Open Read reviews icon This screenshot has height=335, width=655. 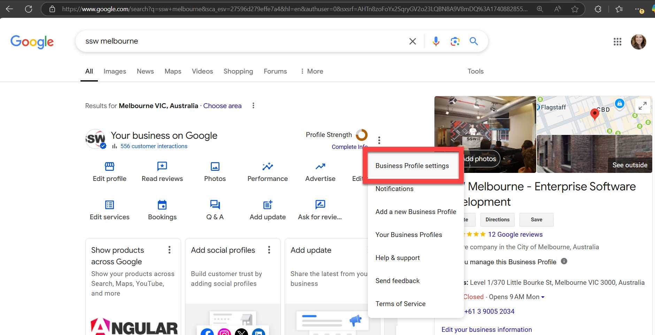point(162,166)
